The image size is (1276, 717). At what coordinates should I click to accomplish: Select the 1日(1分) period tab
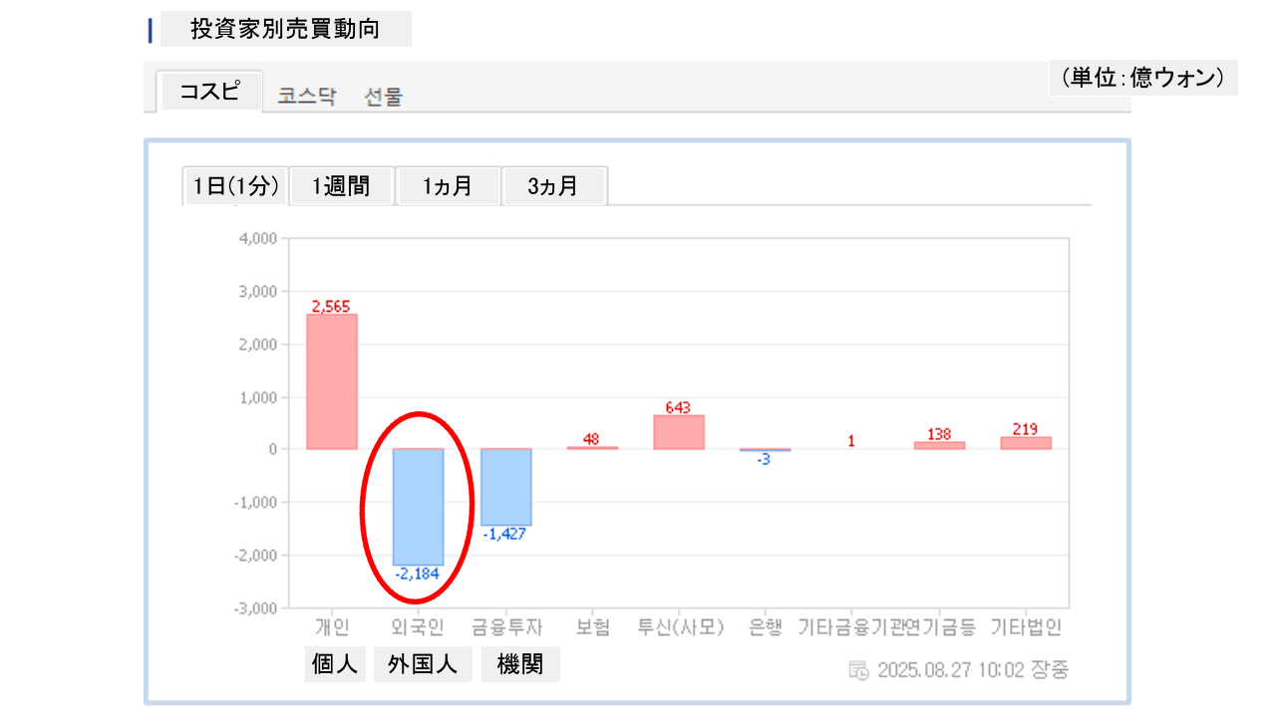coord(235,186)
